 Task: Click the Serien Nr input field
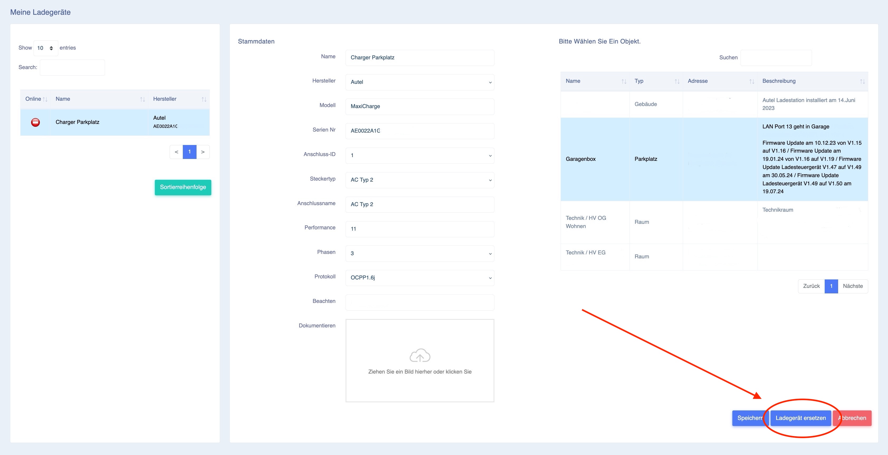coord(419,131)
